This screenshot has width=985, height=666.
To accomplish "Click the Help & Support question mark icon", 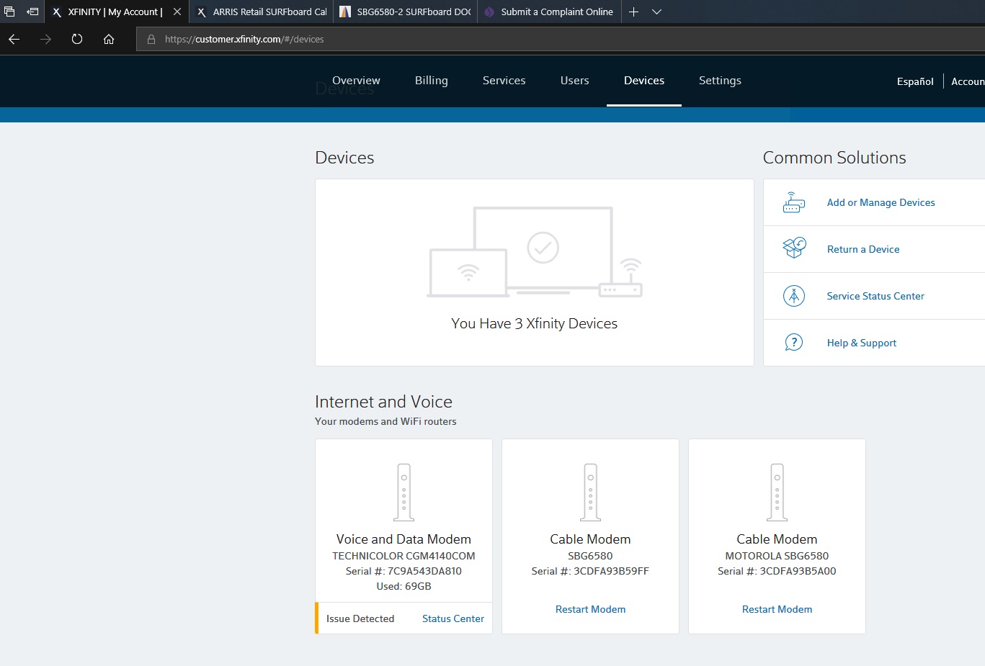I will coord(793,343).
